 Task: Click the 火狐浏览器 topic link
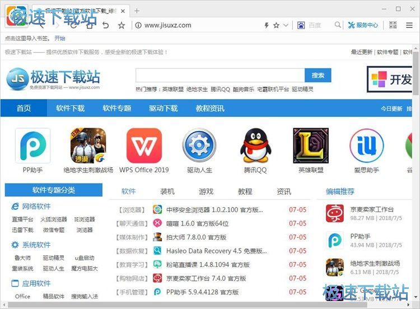(54, 219)
